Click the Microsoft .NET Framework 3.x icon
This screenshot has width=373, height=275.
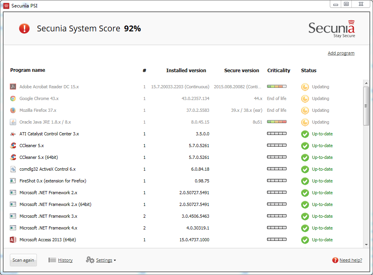(13, 216)
